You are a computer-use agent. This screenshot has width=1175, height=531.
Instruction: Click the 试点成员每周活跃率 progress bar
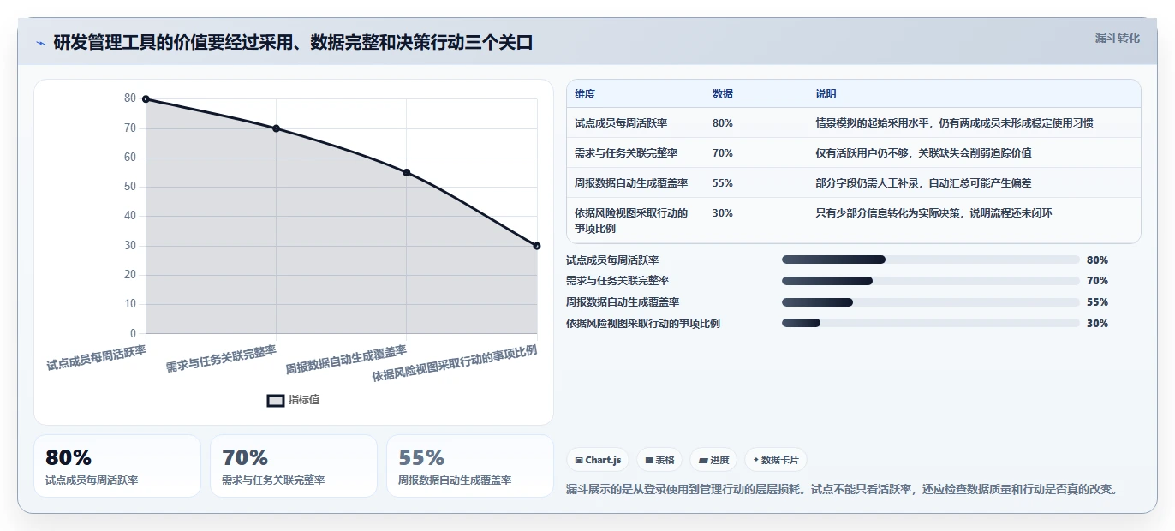(x=931, y=260)
